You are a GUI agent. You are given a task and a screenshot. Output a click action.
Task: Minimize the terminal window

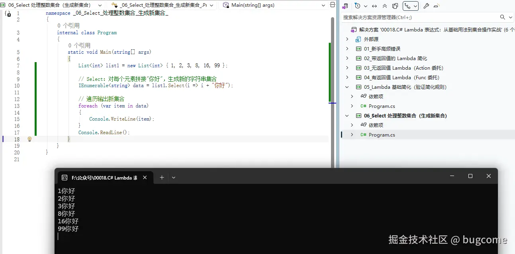[x=452, y=176]
